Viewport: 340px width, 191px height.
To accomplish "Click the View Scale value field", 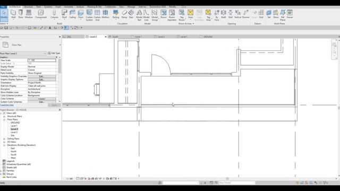I will tap(41, 60).
